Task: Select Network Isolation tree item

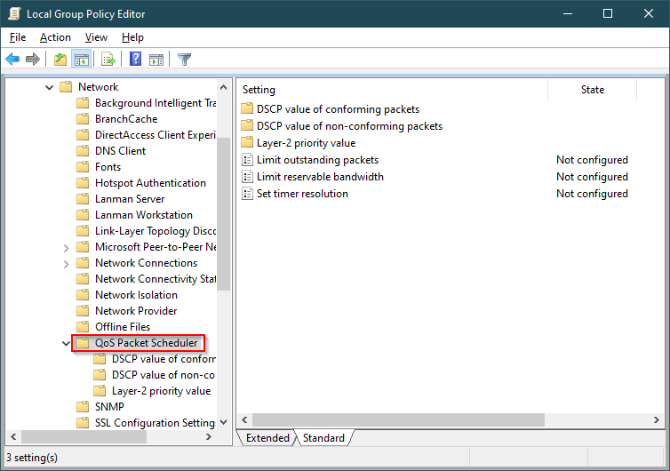Action: (x=136, y=295)
